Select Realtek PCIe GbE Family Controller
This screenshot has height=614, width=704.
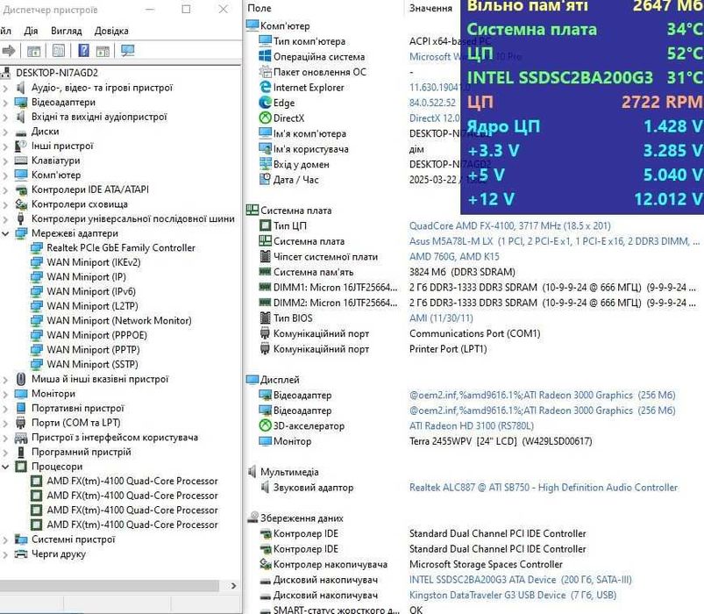(x=121, y=248)
